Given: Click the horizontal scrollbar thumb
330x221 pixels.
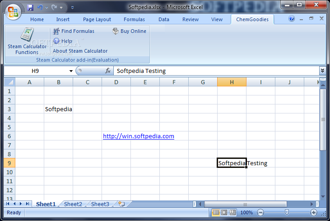Looking at the screenshot, I should (246, 204).
